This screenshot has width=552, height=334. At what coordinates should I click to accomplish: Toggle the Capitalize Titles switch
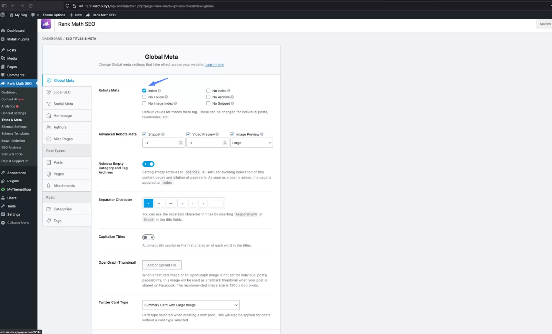148,237
